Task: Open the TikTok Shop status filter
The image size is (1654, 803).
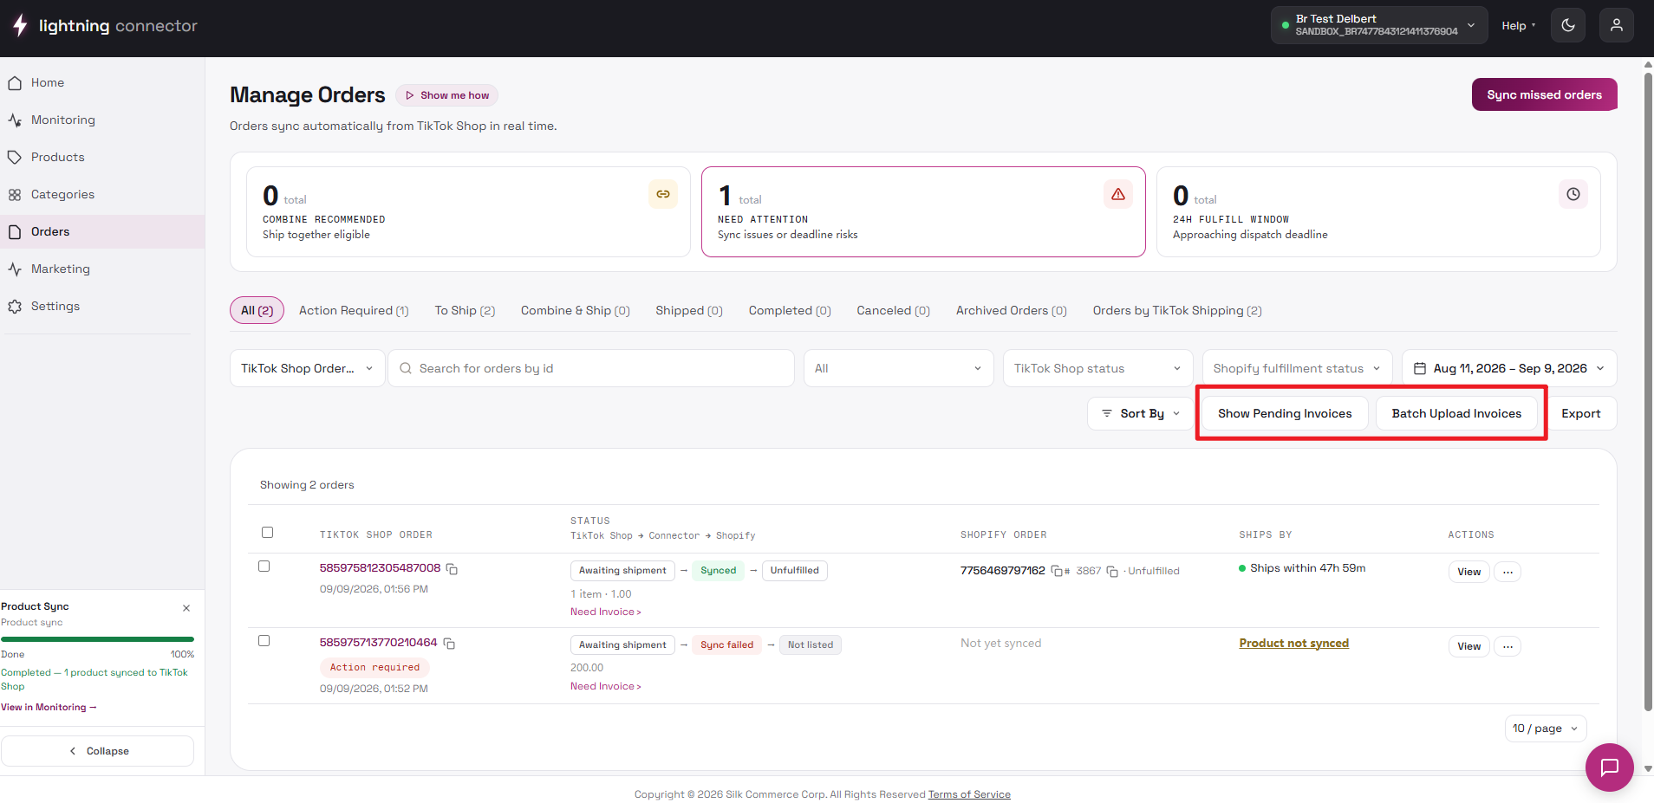Action: click(x=1097, y=368)
